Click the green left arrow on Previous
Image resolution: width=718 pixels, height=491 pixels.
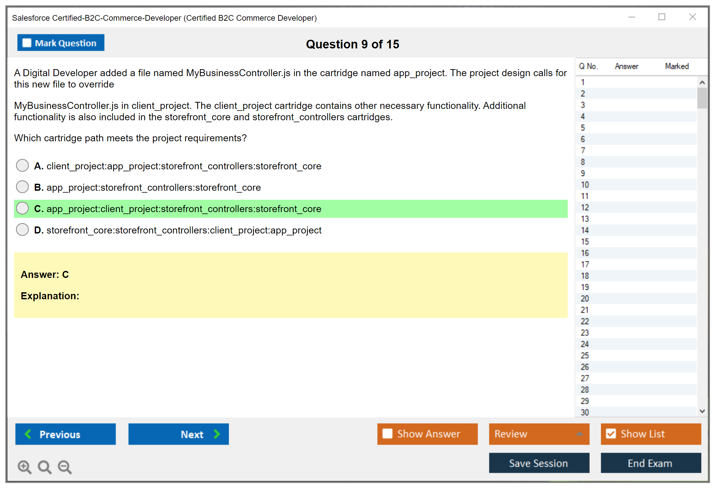pyautogui.click(x=28, y=434)
